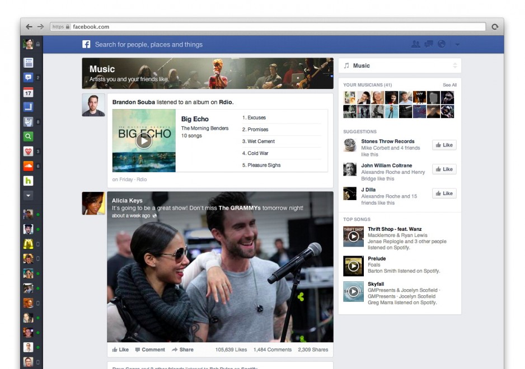Click Comment under the Alicia Keys photo
The width and height of the screenshot is (525, 369).
(x=150, y=349)
